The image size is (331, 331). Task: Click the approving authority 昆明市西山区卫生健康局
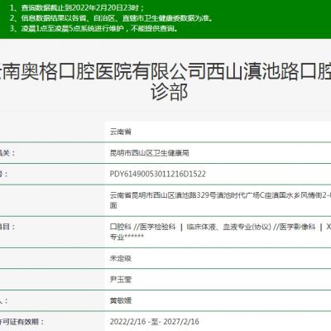point(149,153)
